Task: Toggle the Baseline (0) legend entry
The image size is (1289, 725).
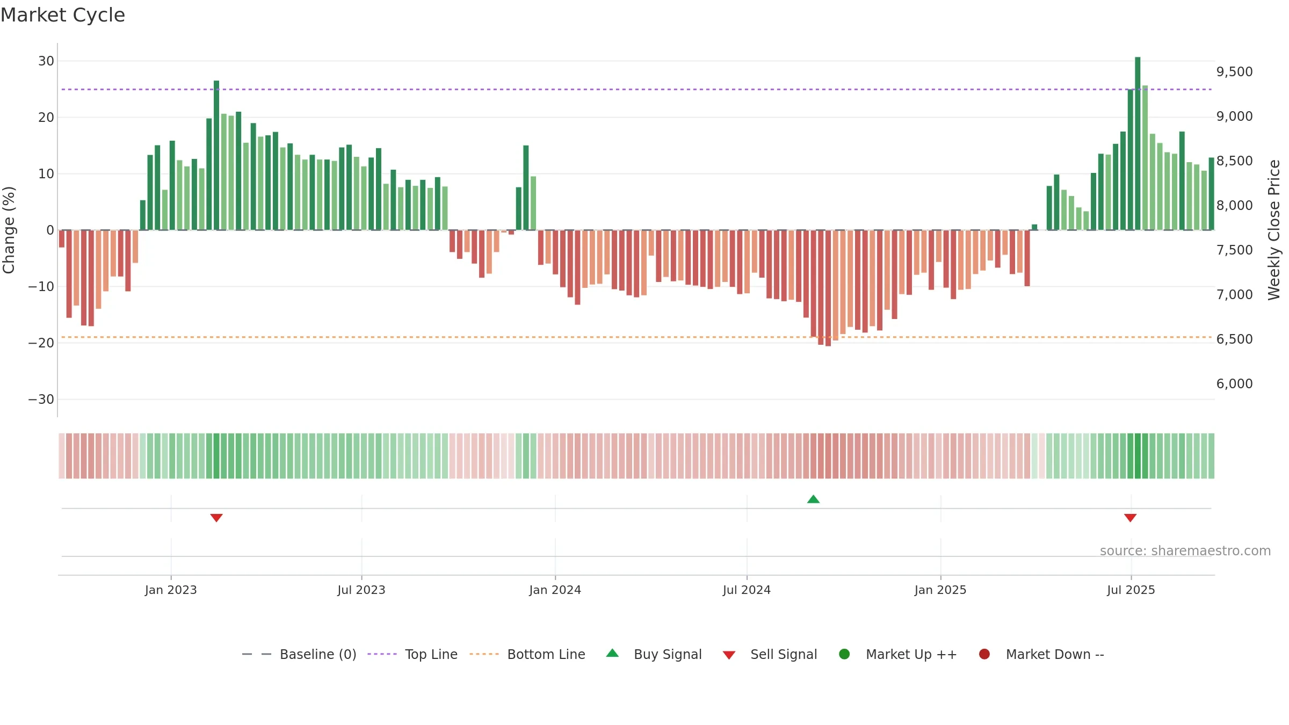Action: coord(299,654)
